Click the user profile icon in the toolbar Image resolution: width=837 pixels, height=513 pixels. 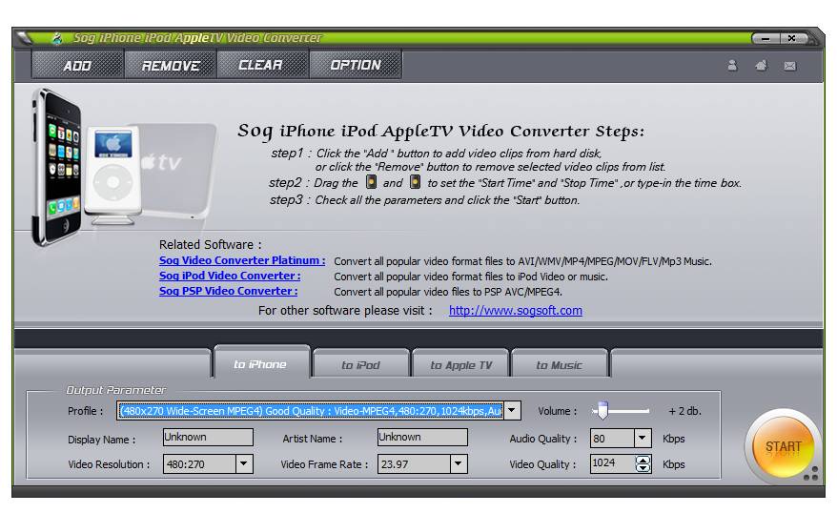coord(732,65)
